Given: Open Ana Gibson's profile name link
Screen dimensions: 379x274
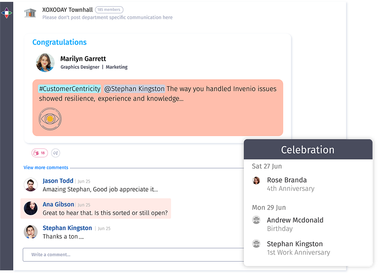Looking at the screenshot, I should click(58, 204).
